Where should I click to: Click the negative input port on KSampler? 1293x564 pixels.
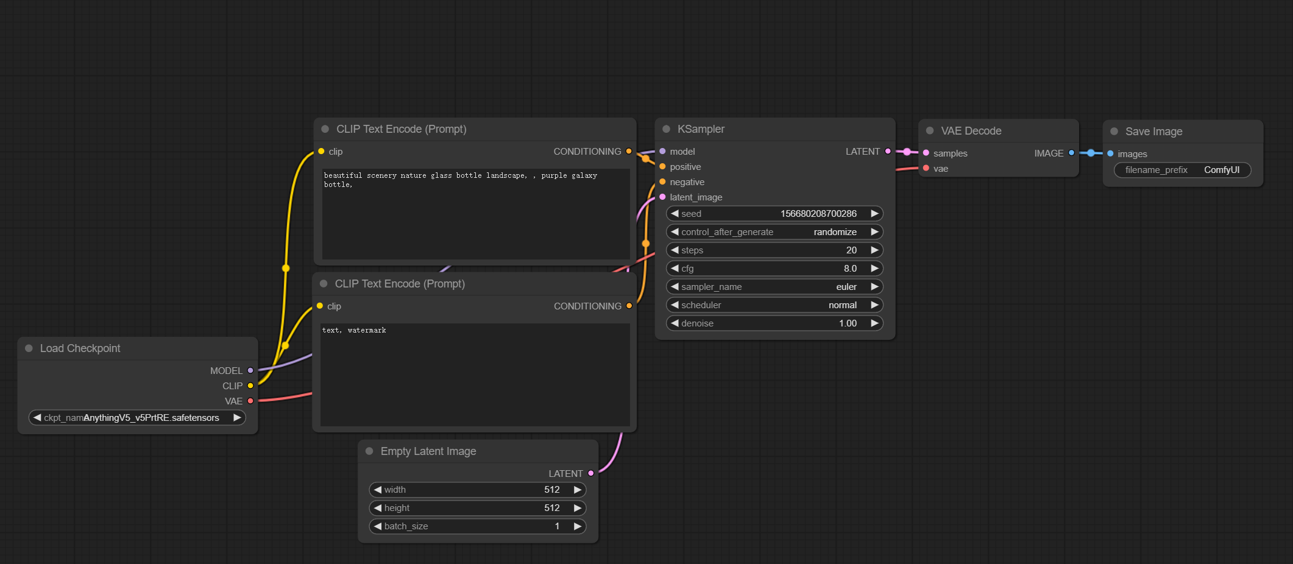point(663,182)
